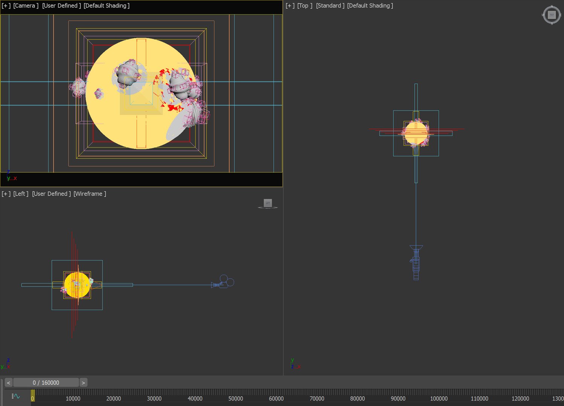Viewport: 564px width, 406px height.
Task: Jump to frame 20000 on the track bar
Action: pyautogui.click(x=114, y=398)
